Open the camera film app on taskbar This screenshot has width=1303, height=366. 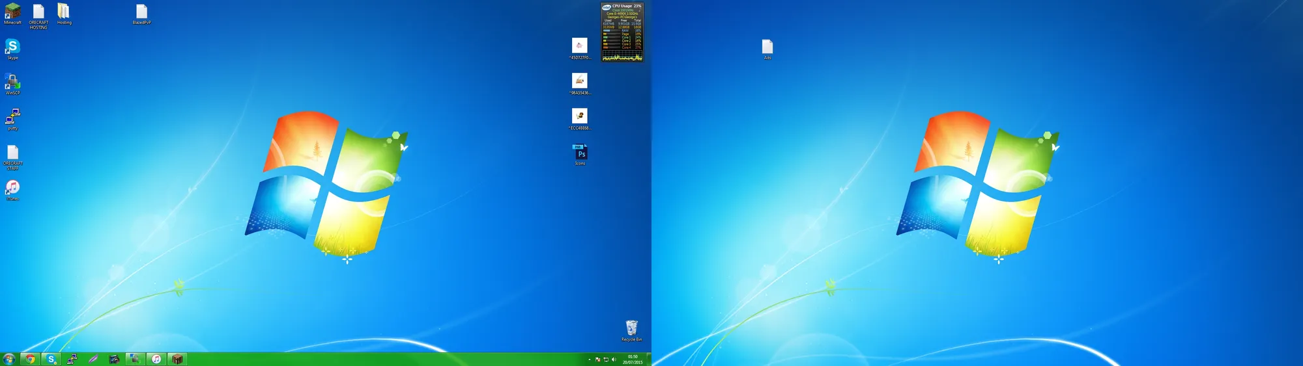114,359
